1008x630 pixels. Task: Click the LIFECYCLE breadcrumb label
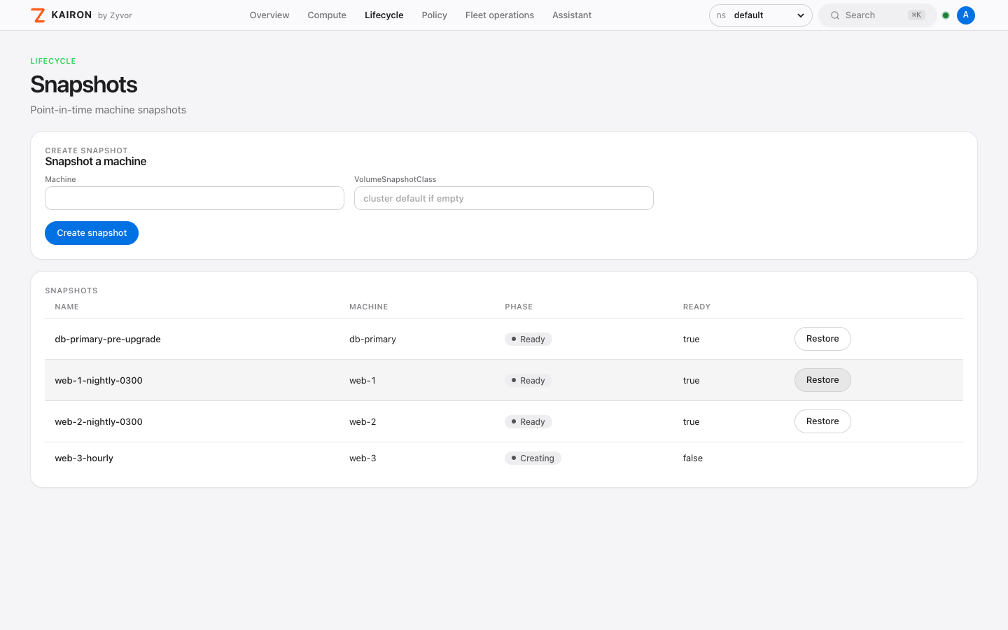(53, 61)
